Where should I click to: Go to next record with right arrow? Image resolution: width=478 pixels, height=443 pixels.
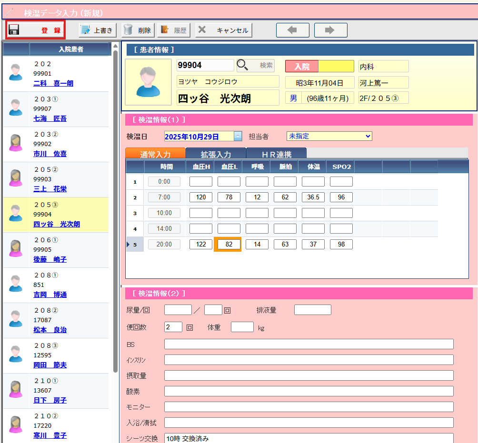click(330, 30)
